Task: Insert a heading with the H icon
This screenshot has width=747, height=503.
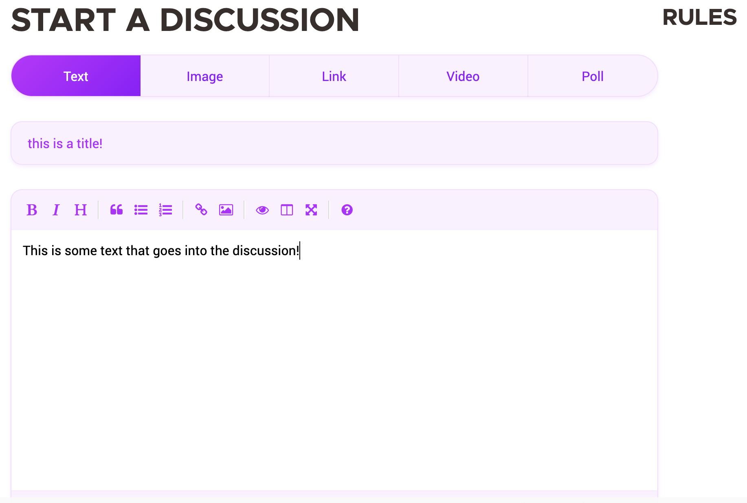Action: click(81, 210)
